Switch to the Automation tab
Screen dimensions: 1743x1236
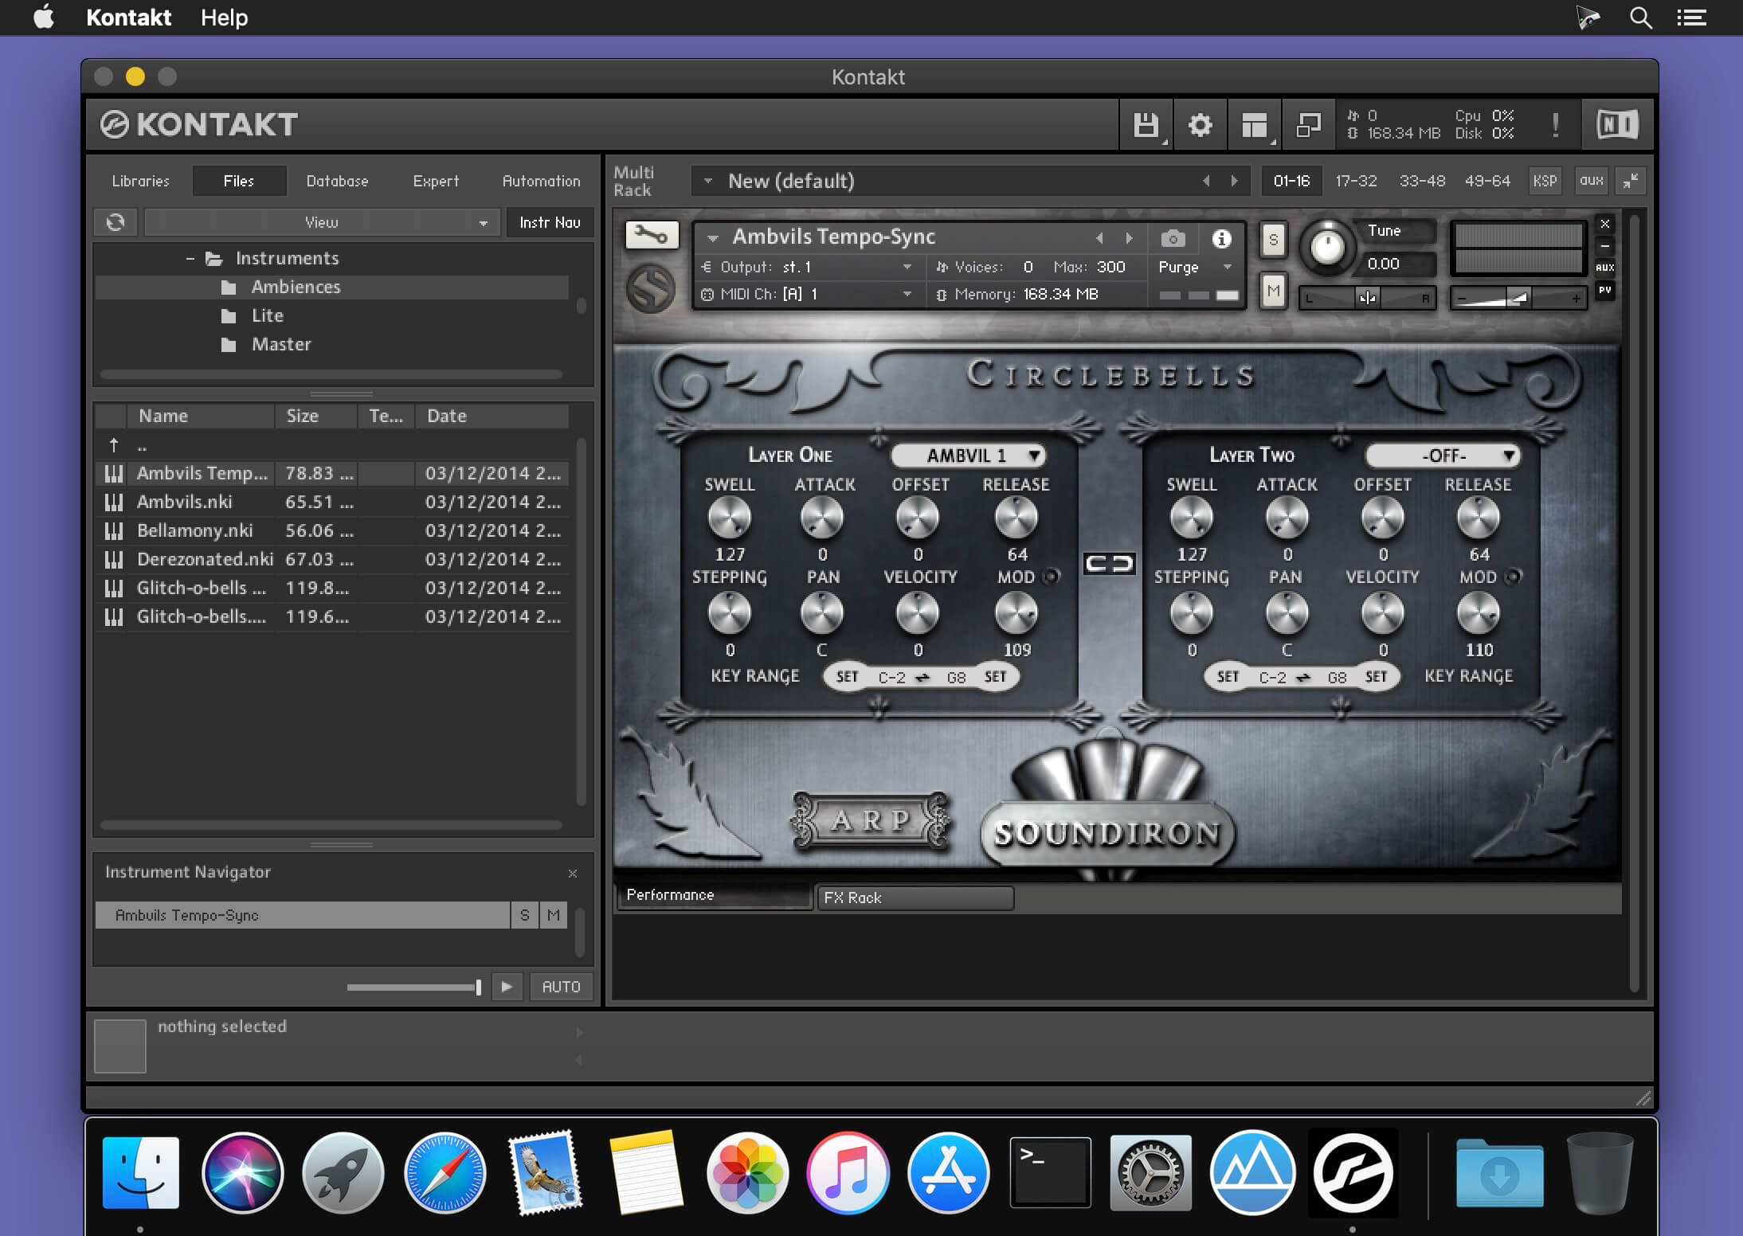tap(541, 181)
